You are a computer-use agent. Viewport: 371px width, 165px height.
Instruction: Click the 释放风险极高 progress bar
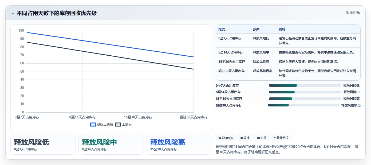tap(303, 105)
